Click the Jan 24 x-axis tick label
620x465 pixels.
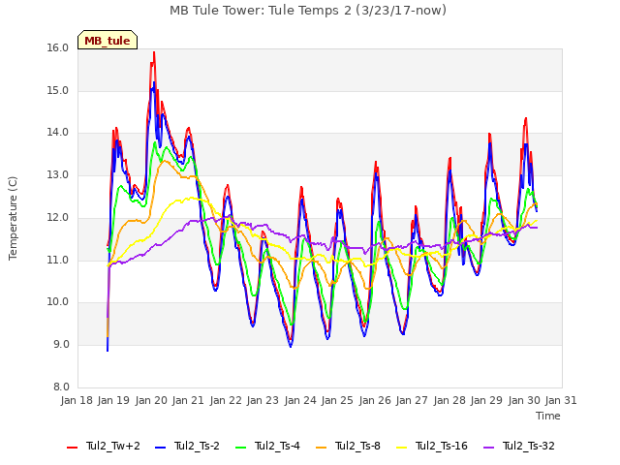point(300,400)
